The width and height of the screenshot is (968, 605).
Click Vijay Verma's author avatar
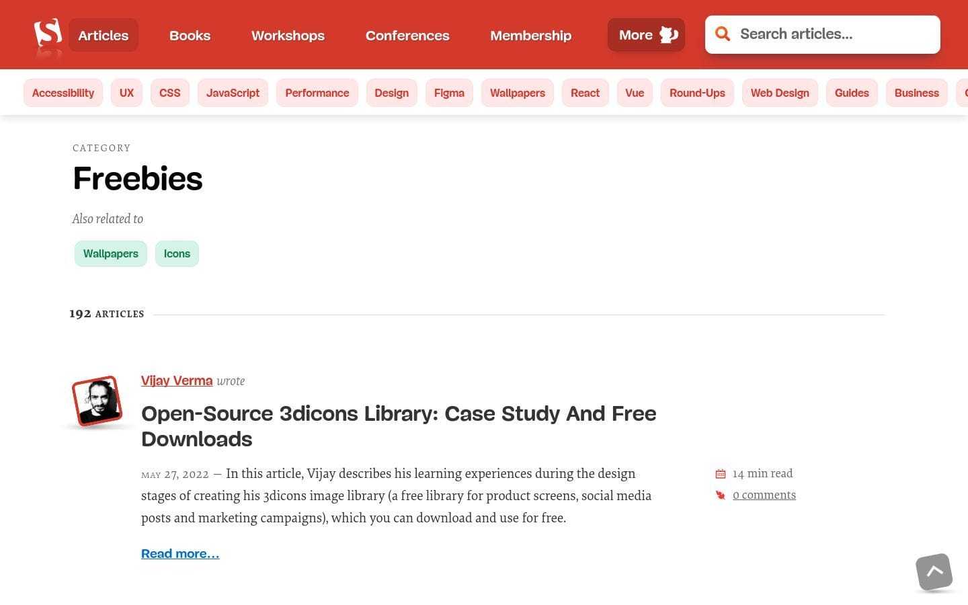(x=97, y=401)
